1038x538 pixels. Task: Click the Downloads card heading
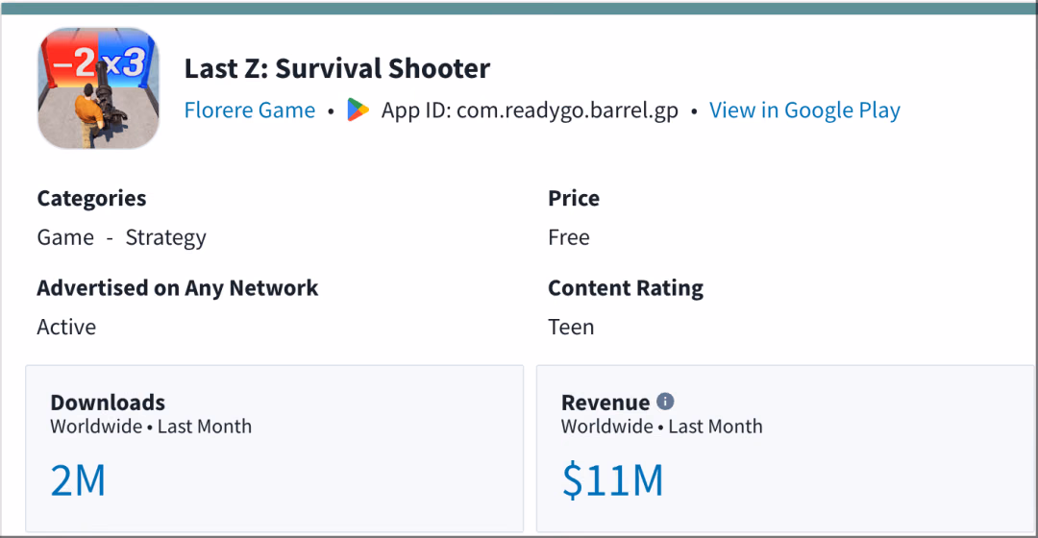click(x=108, y=402)
